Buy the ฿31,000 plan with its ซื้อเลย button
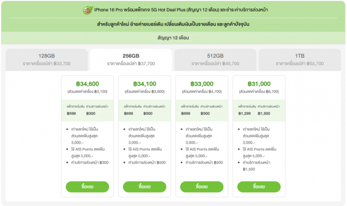347x206 pixels. (259, 186)
